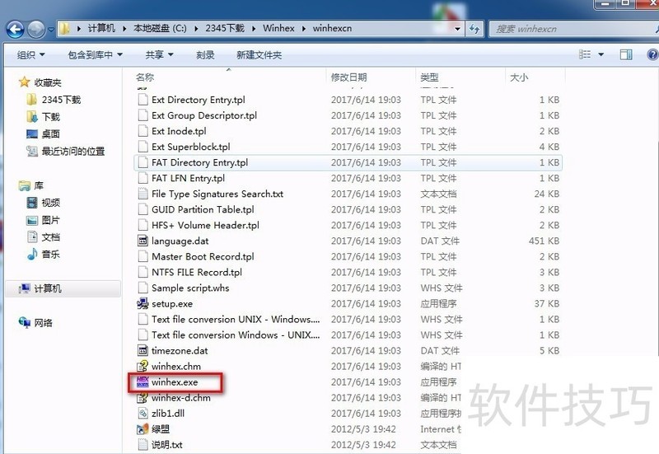Screen dimensions: 659x454
Task: Select 计算机 in the address breadcrumb
Action: [x=101, y=28]
